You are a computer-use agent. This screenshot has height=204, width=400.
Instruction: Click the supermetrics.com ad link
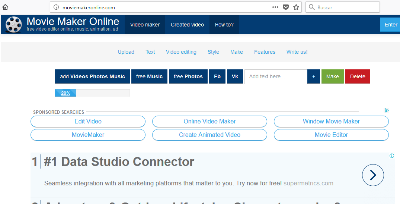[x=308, y=183]
